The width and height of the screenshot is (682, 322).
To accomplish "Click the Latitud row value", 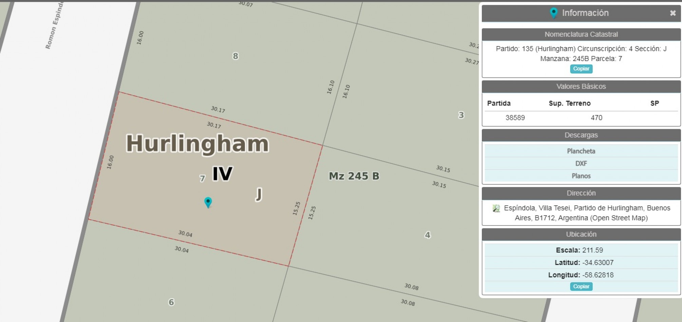I will coord(598,263).
